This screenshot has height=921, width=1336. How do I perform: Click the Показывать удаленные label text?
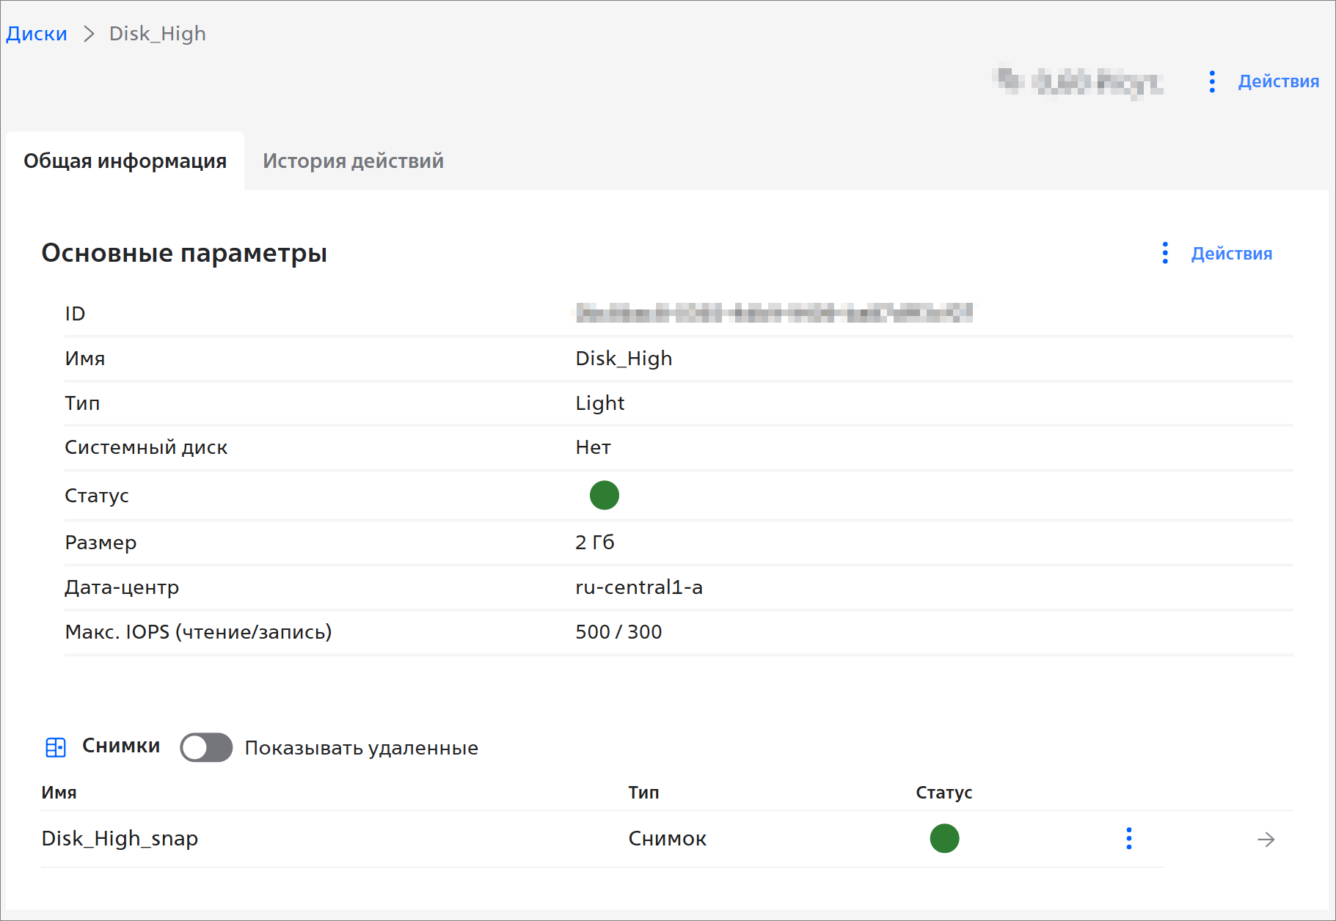pyautogui.click(x=361, y=748)
